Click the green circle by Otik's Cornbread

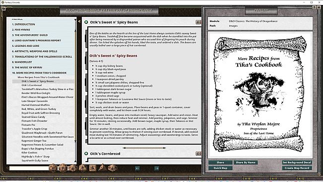[86, 154]
